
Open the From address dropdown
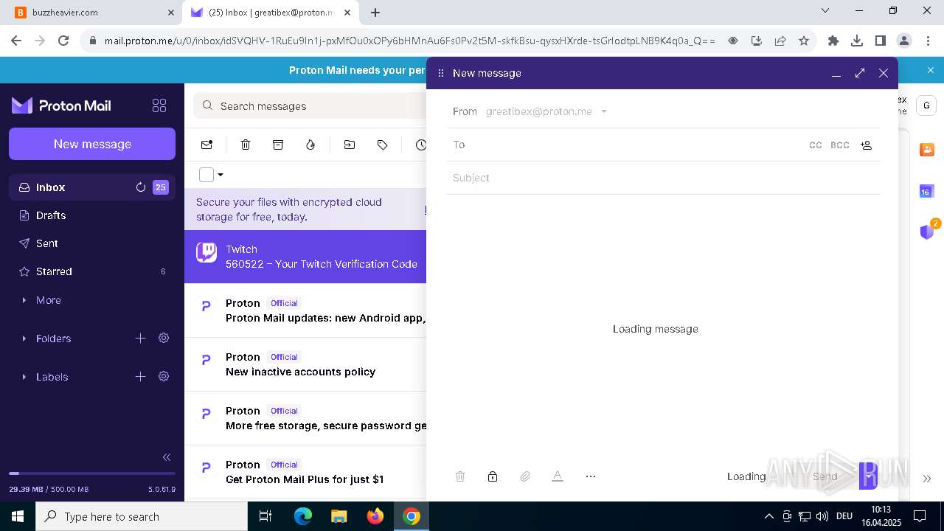click(604, 111)
